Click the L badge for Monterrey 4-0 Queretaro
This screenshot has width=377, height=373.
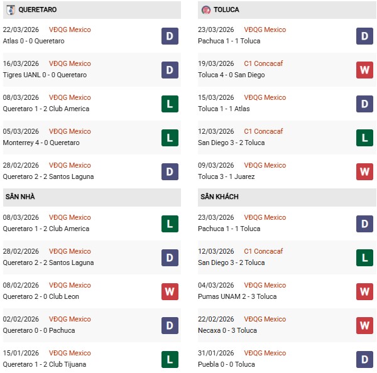(170, 138)
